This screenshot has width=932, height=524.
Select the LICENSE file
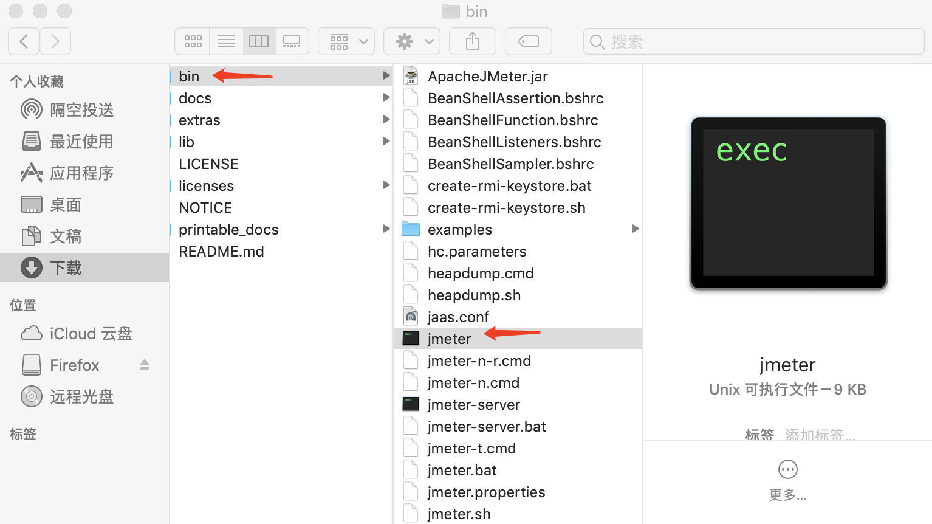pos(281,164)
